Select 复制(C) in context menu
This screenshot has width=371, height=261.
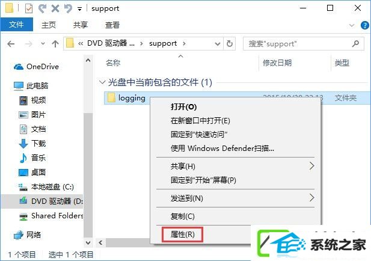[182, 216]
